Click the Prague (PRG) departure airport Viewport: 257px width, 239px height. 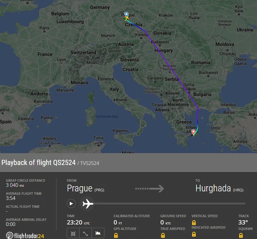tap(85, 188)
